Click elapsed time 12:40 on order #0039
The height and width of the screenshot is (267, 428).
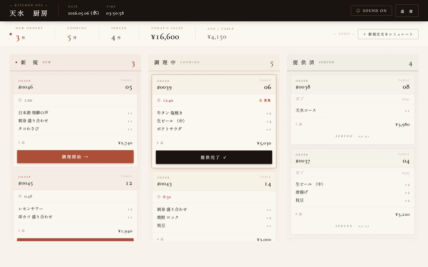(168, 101)
